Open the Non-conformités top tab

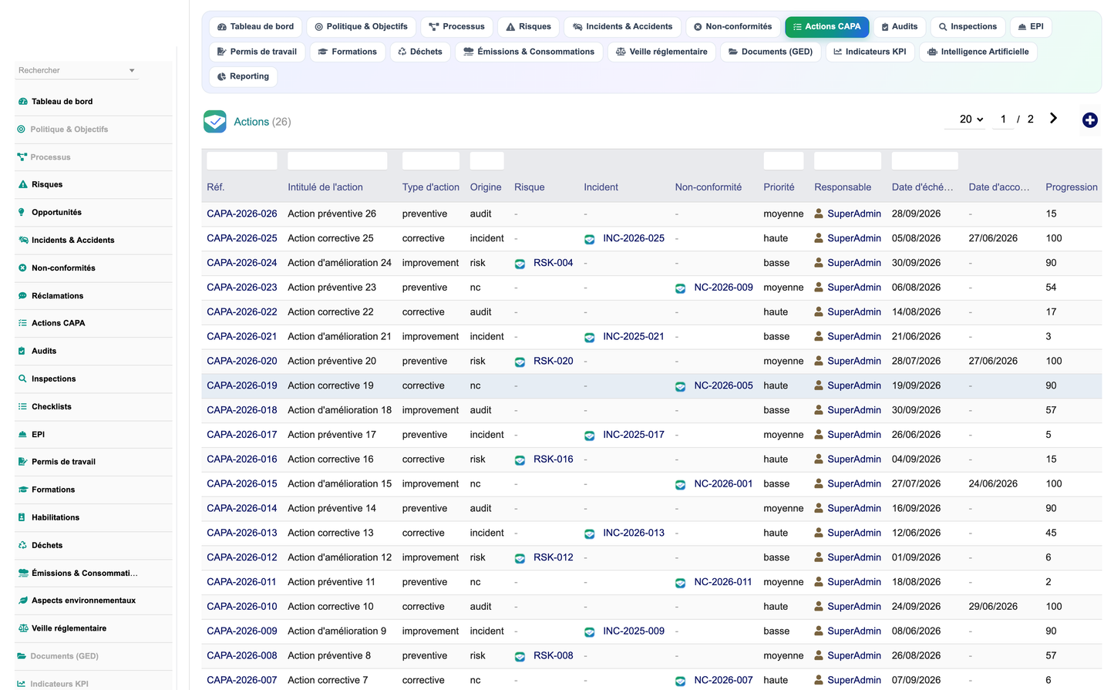[732, 27]
